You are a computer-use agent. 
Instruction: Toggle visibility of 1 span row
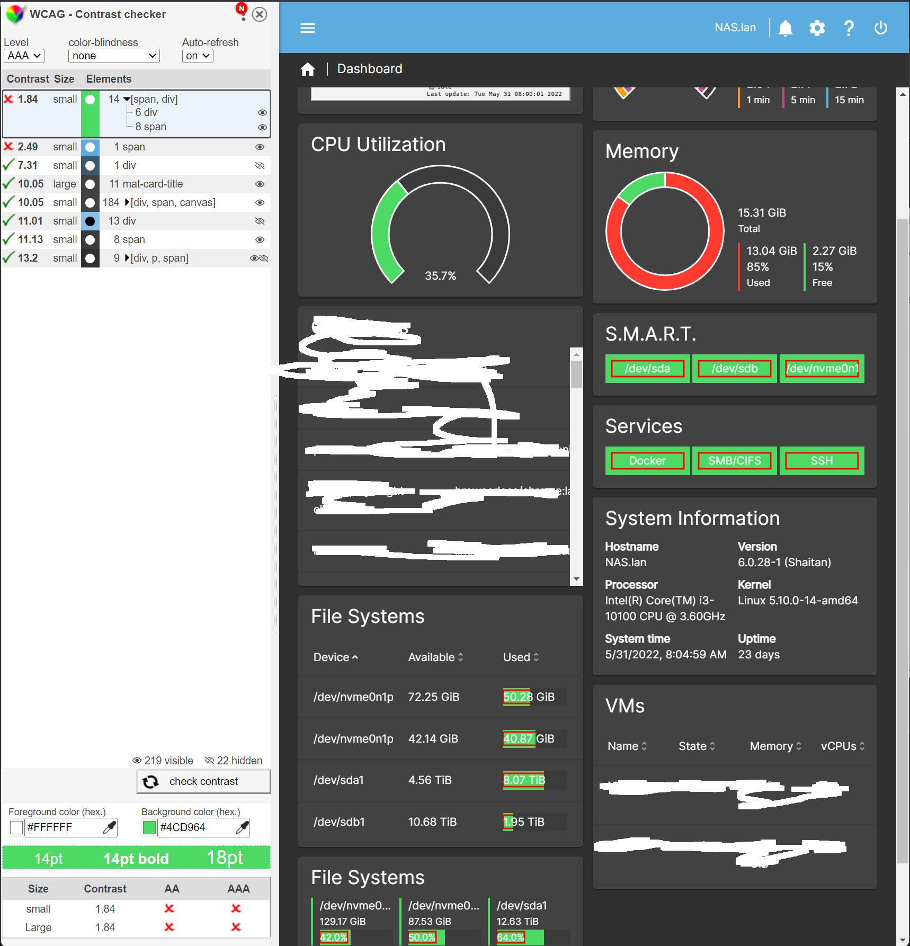click(x=260, y=147)
